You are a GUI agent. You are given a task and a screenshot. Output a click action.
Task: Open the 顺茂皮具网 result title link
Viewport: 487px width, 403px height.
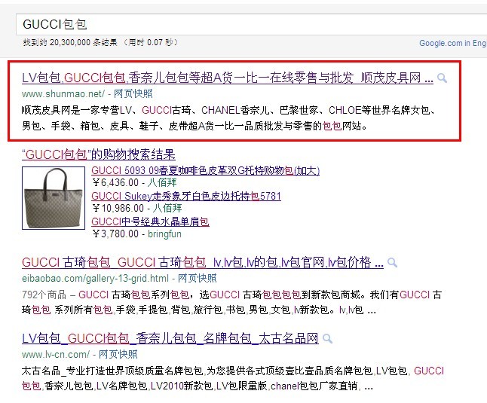[x=228, y=78]
